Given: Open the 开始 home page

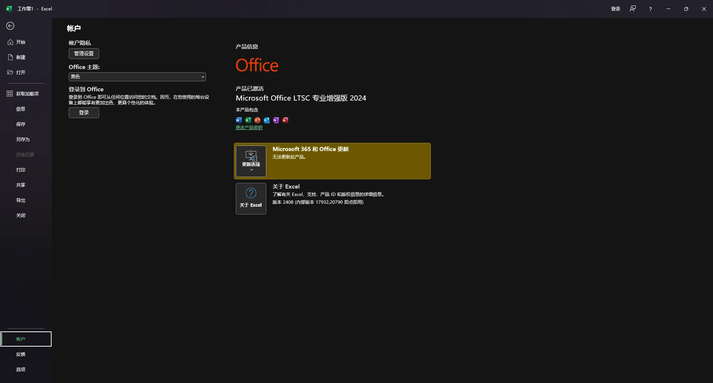Looking at the screenshot, I should click(x=26, y=42).
